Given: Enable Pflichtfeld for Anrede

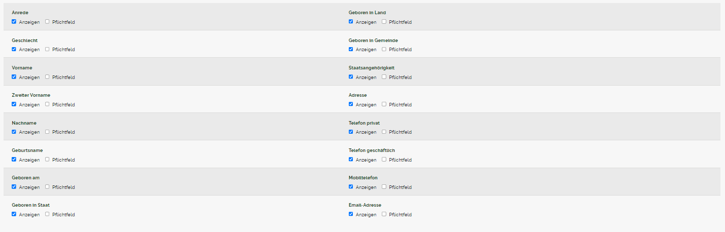Looking at the screenshot, I should (x=47, y=22).
